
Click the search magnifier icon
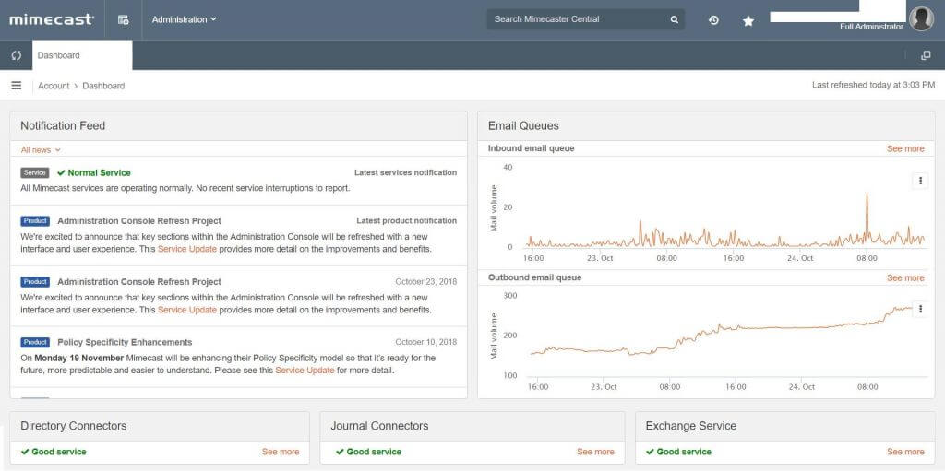point(674,19)
